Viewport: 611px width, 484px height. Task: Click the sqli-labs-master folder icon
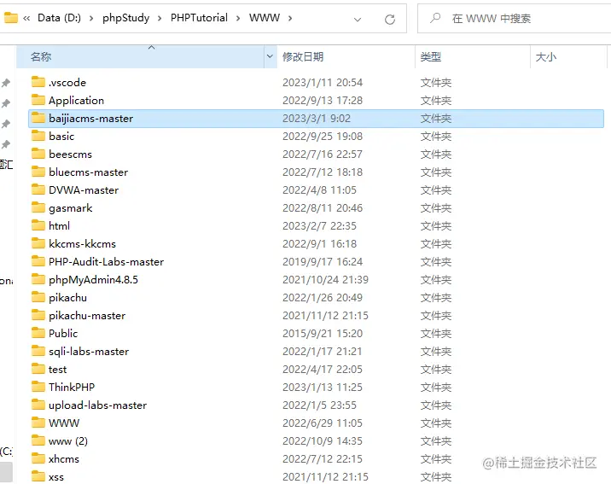pyautogui.click(x=38, y=351)
